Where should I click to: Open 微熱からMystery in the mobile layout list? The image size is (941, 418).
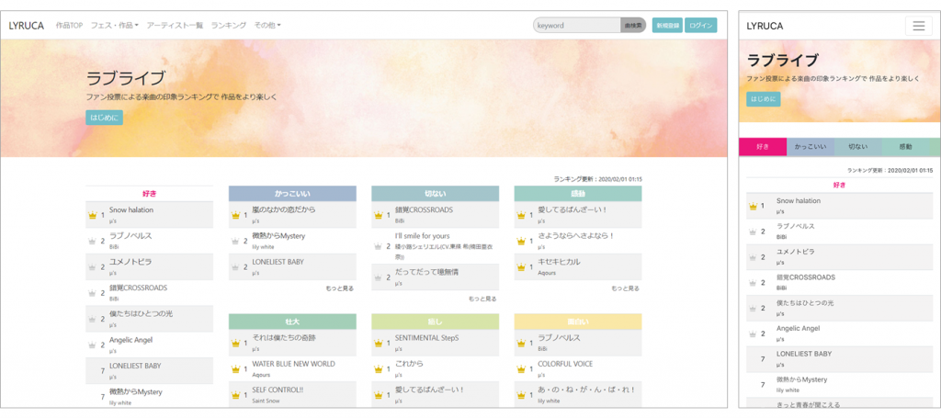pyautogui.click(x=801, y=379)
